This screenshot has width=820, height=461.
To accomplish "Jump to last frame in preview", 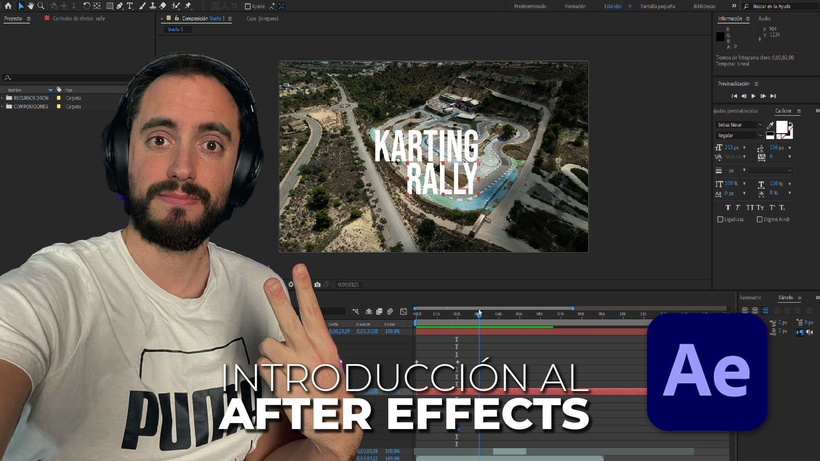I will 773,96.
